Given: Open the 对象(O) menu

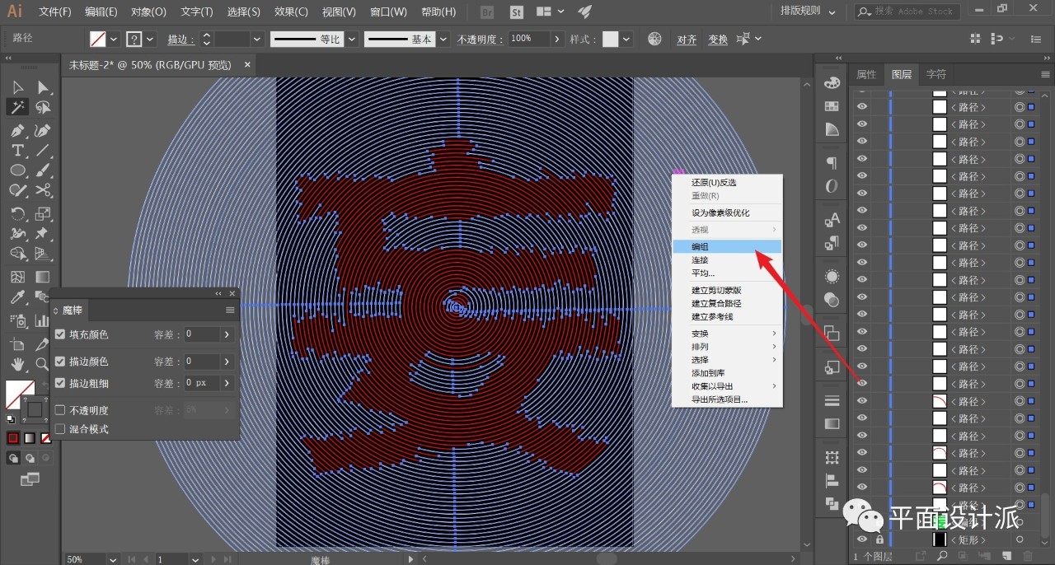Looking at the screenshot, I should click(148, 12).
